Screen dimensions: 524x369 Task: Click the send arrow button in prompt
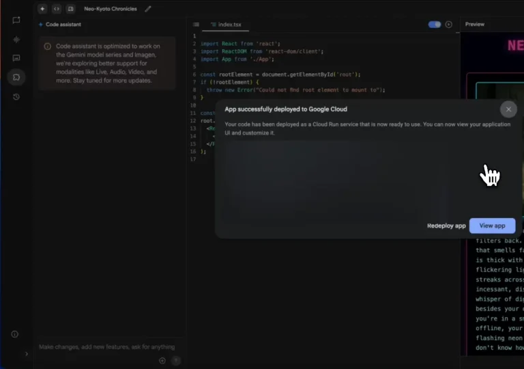click(x=176, y=361)
